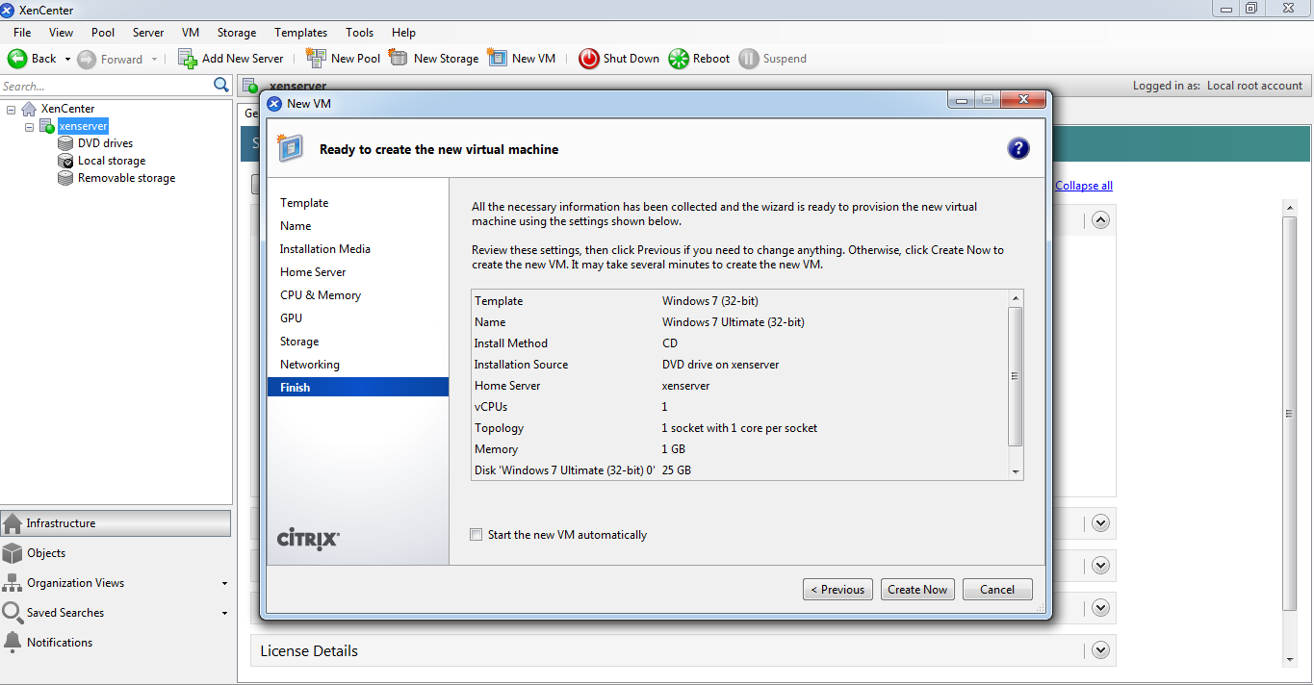Collapse the XenCenter tree node

pos(12,110)
